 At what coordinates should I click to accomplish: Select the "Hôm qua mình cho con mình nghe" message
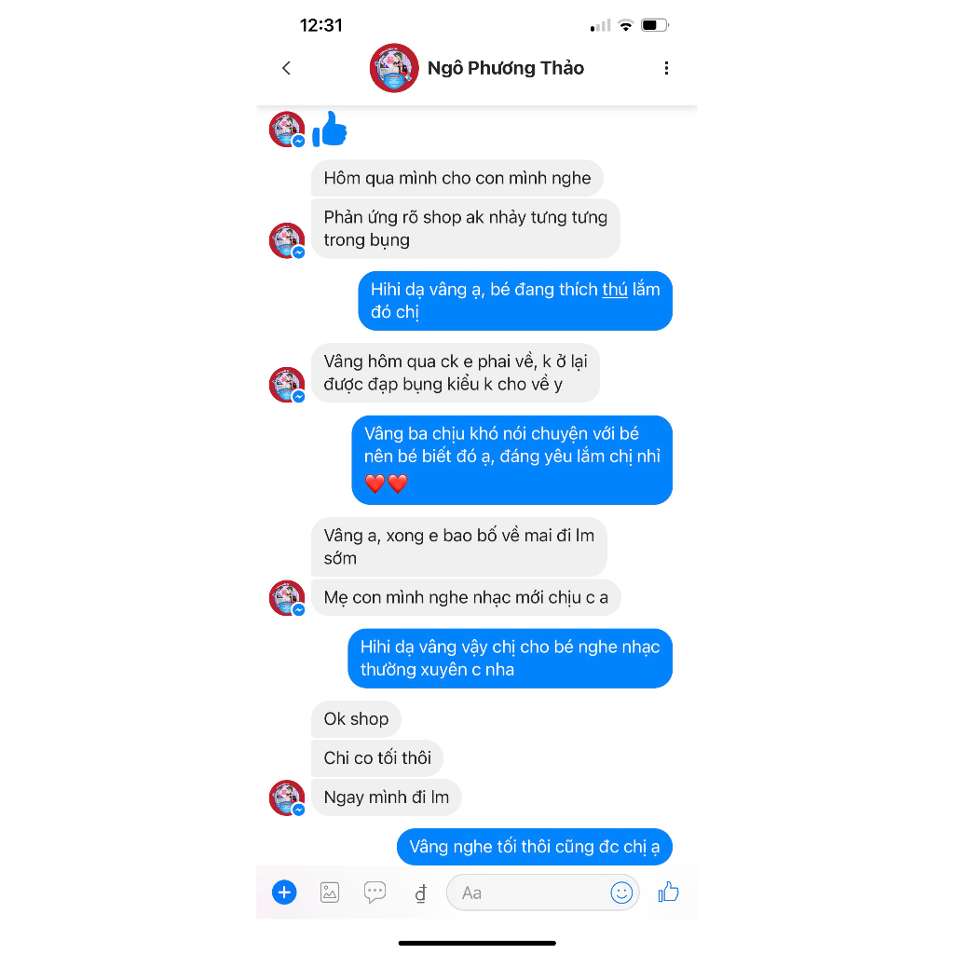pos(457,178)
